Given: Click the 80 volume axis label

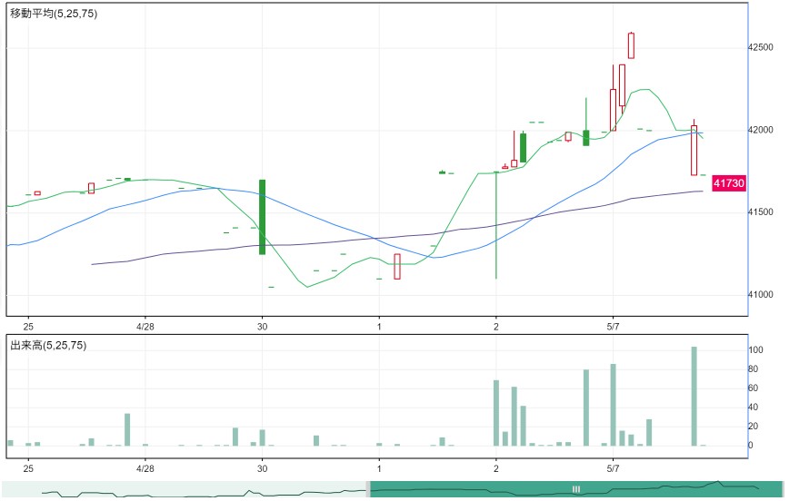Looking at the screenshot, I should 754,368.
